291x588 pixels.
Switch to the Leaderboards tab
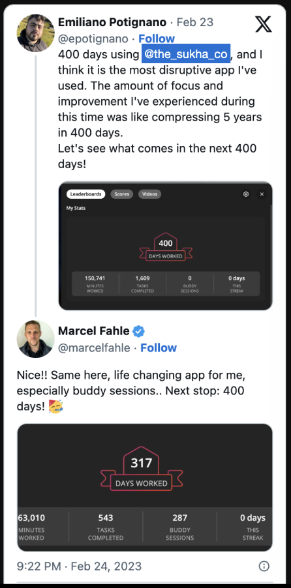pos(86,194)
